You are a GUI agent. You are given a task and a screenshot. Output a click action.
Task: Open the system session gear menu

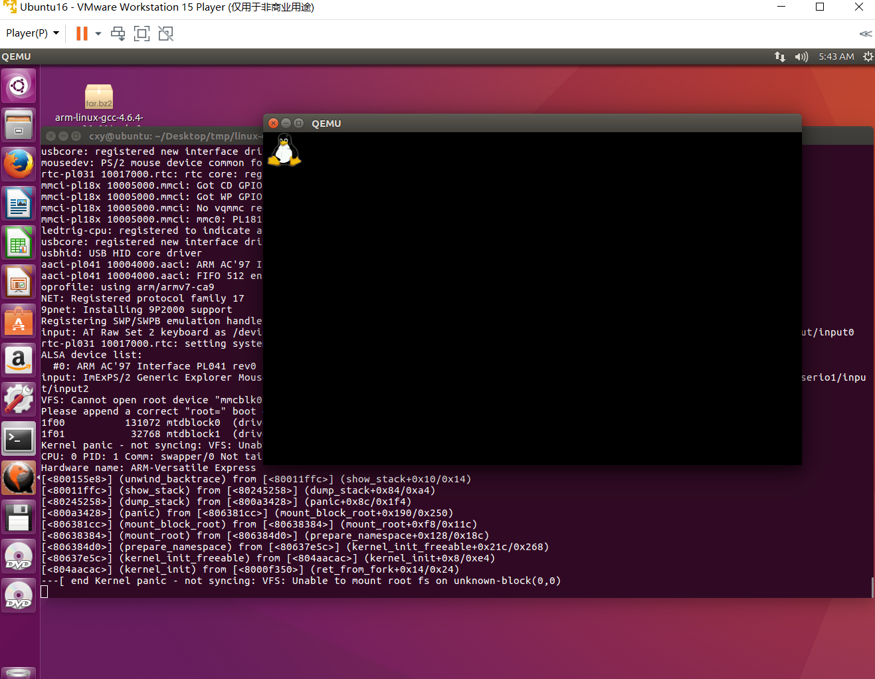pyautogui.click(x=868, y=56)
